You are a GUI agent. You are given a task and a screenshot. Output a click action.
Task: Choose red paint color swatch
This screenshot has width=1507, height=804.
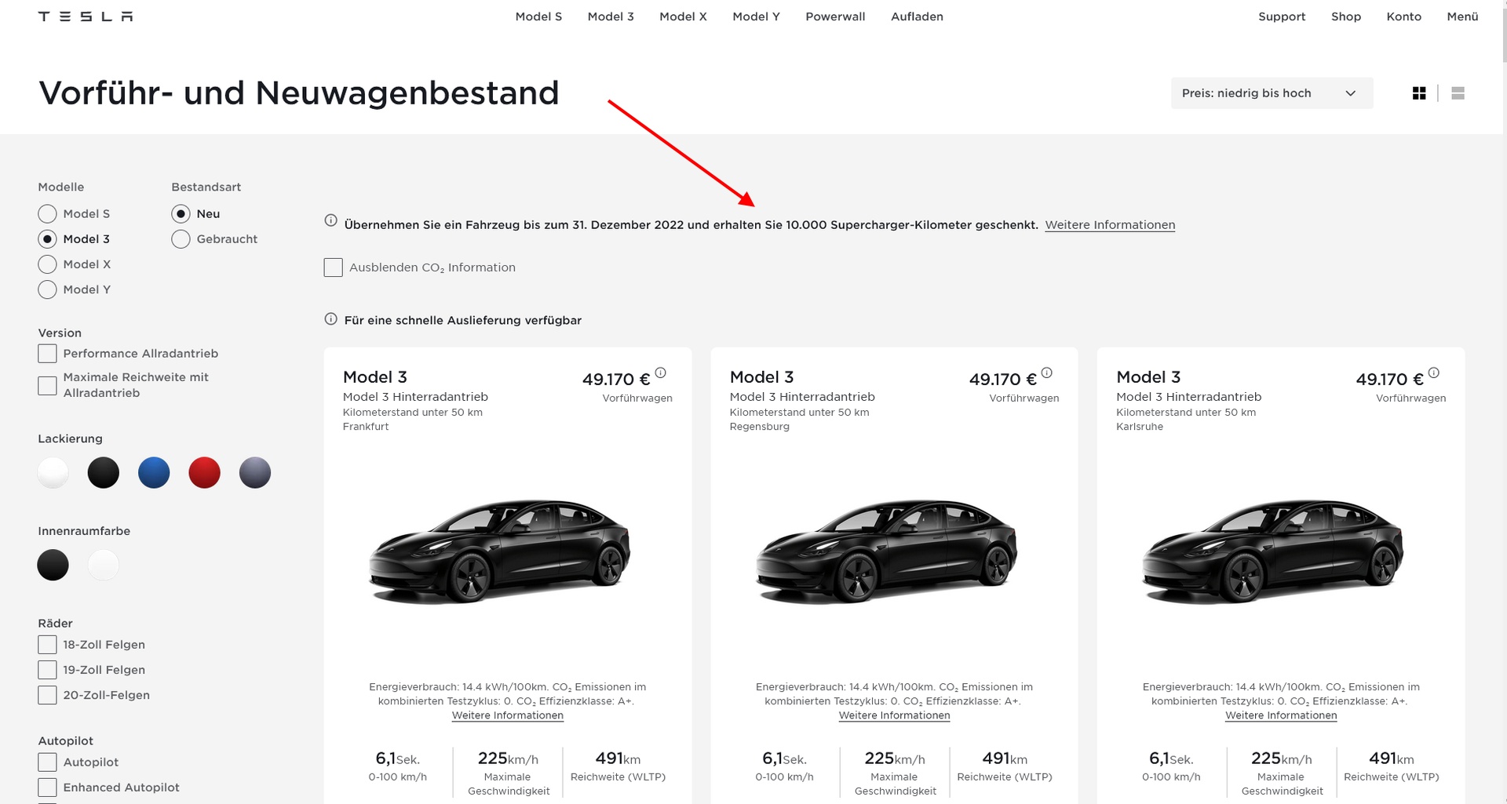[204, 473]
